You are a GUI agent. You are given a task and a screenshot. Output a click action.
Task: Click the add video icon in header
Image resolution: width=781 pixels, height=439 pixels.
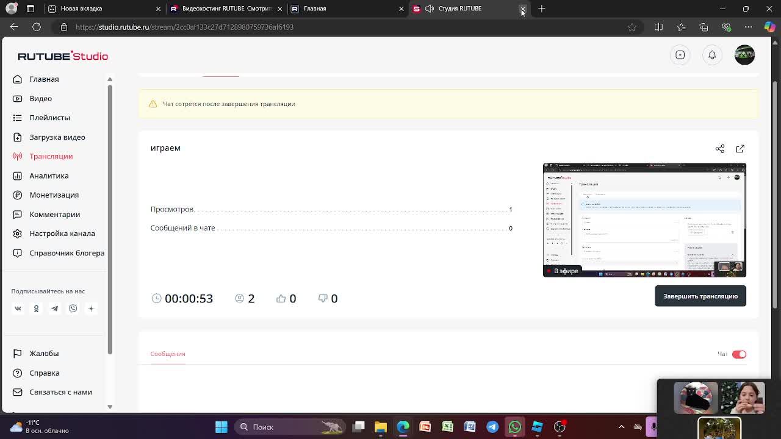tap(680, 55)
